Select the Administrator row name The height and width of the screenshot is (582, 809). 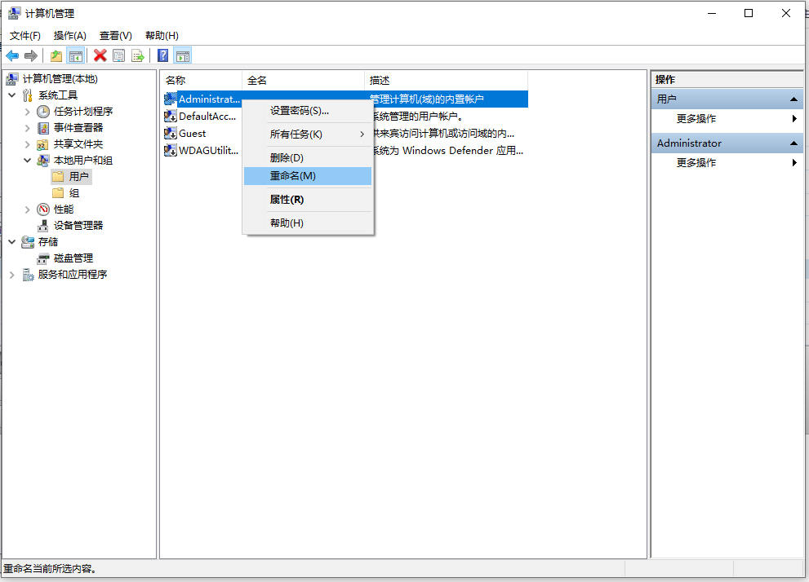click(209, 99)
